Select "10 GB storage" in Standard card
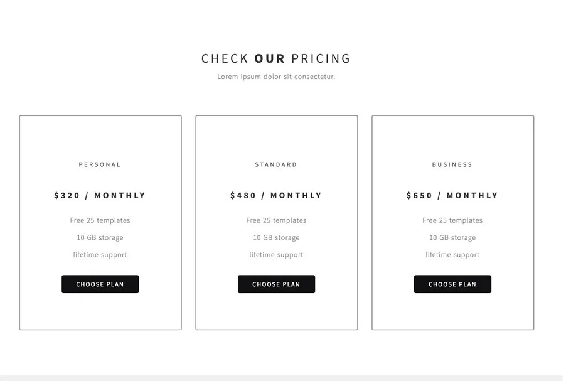This screenshot has width=571, height=381. pyautogui.click(x=276, y=237)
